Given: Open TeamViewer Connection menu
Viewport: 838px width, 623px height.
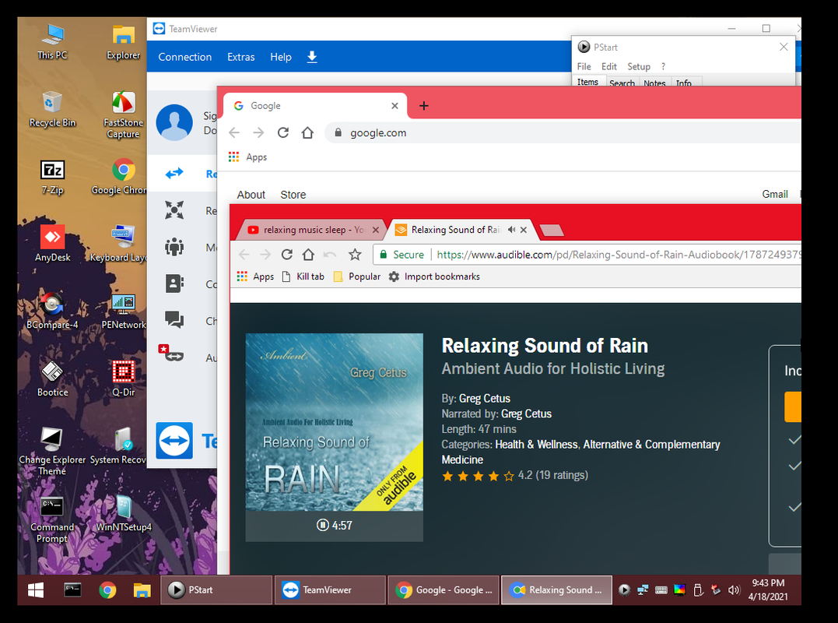Looking at the screenshot, I should [185, 57].
